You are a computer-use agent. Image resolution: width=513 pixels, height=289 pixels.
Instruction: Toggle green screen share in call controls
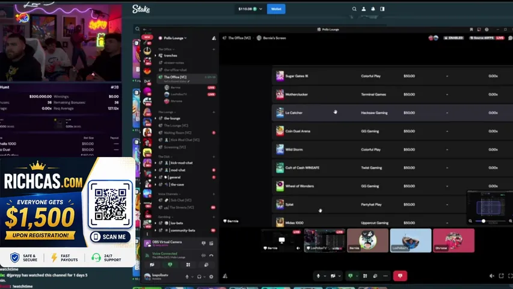351,276
